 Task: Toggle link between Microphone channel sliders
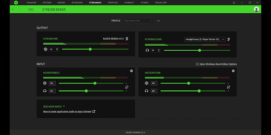(228, 87)
